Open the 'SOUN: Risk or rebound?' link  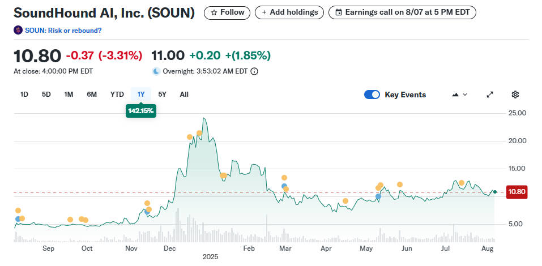click(x=63, y=31)
